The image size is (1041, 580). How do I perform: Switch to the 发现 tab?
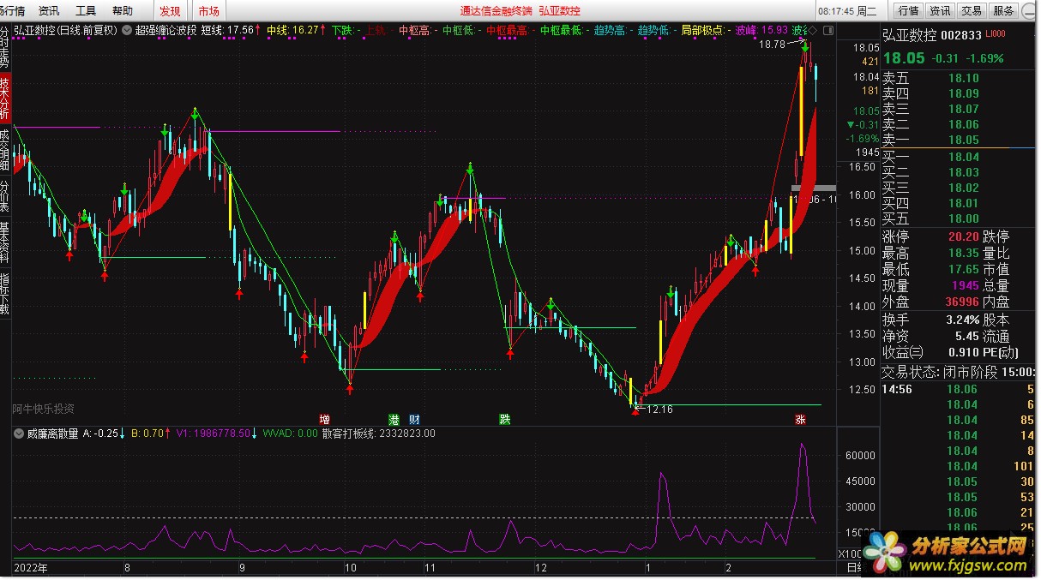170,10
